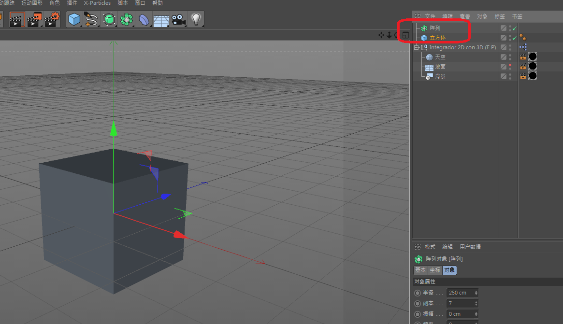Toggle the 副本 keyframe circle
Image resolution: width=563 pixels, height=324 pixels.
418,304
